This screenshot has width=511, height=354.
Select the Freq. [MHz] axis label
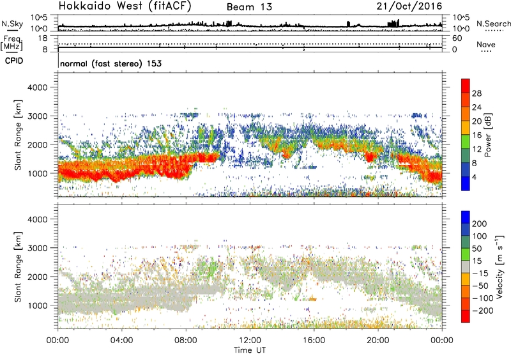[12, 43]
